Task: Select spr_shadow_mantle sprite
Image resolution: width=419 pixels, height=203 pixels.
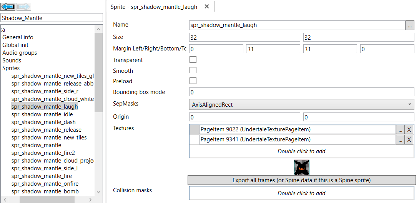Action: pyautogui.click(x=37, y=145)
